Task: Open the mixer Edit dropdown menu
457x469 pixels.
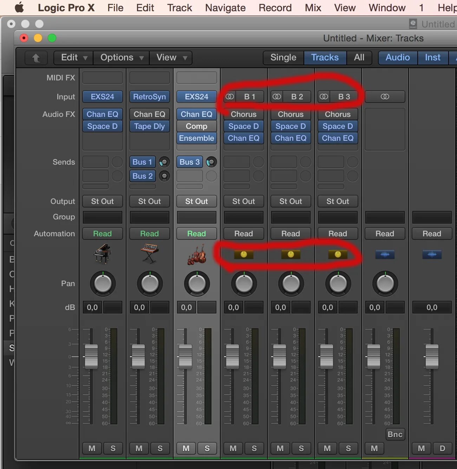Action: tap(73, 58)
